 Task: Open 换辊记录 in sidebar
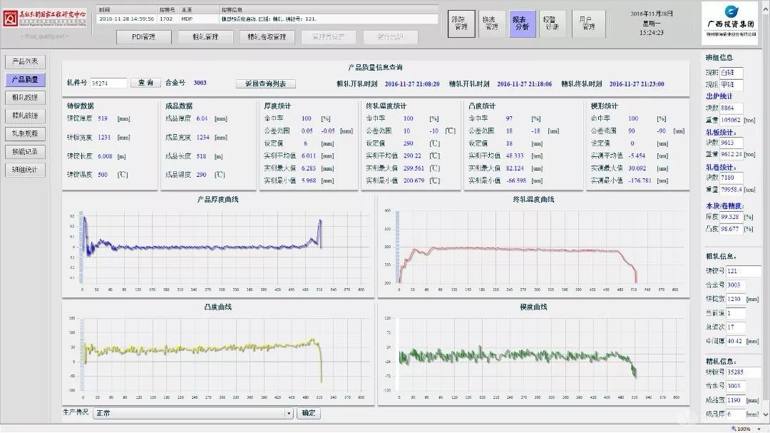(x=26, y=152)
